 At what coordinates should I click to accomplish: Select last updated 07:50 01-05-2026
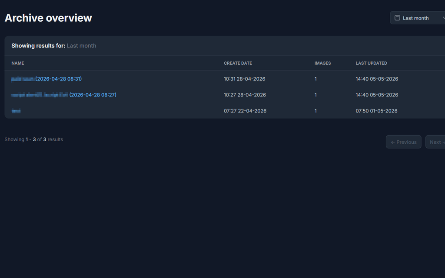pos(376,111)
